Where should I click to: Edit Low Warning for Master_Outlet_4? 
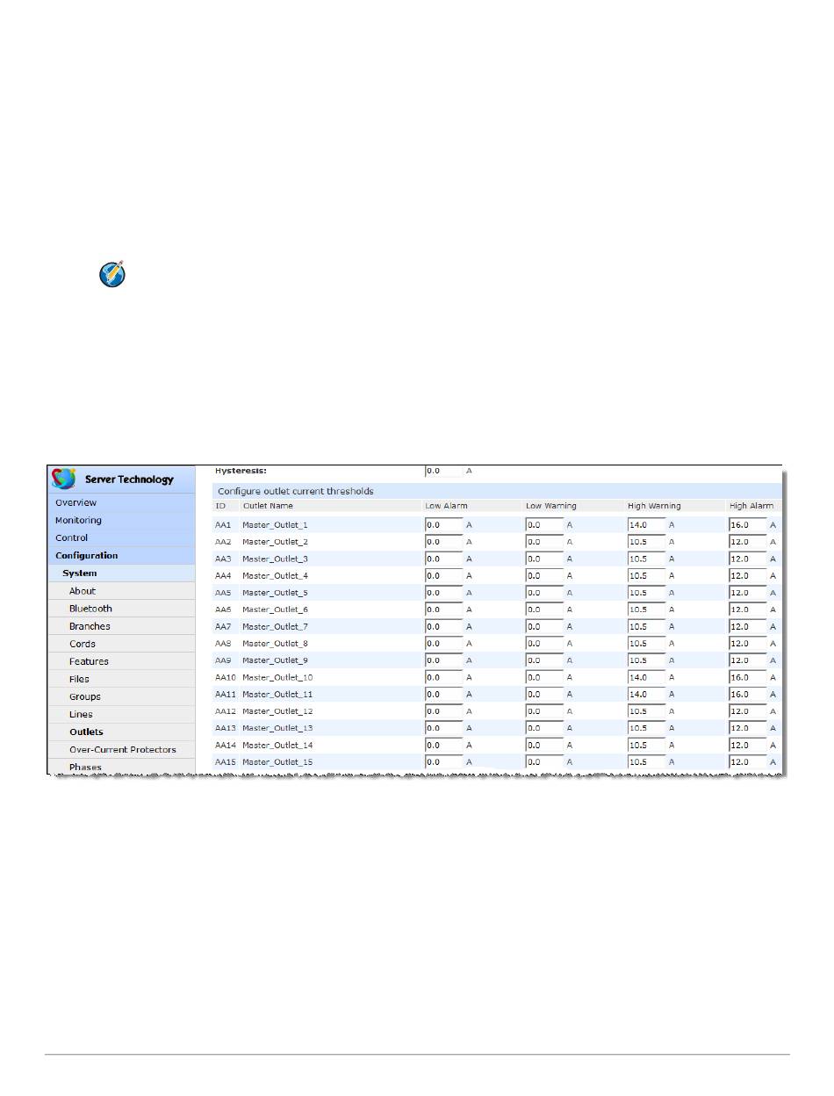coord(544,575)
